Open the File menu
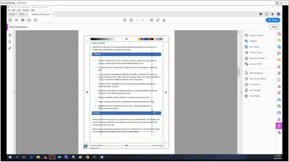Image resolution: width=289 pixels, height=162 pixels. [9, 10]
